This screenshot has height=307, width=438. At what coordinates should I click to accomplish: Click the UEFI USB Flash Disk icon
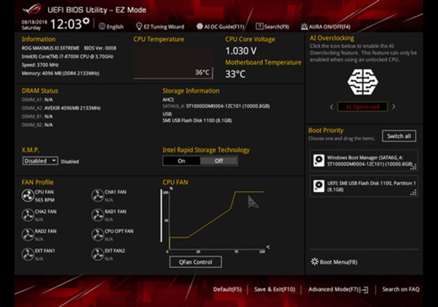319,186
